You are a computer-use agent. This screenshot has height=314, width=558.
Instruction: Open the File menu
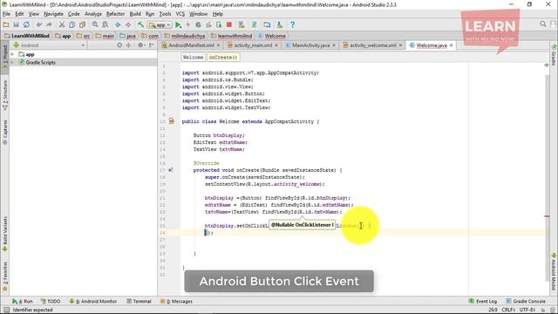[6, 14]
